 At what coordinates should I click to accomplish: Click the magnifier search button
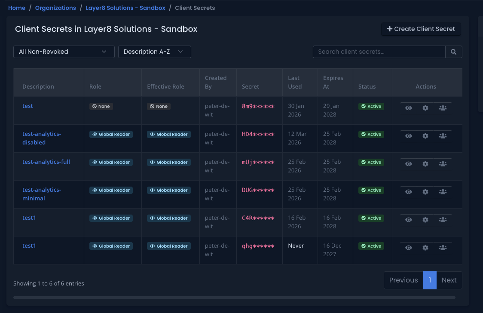[454, 52]
